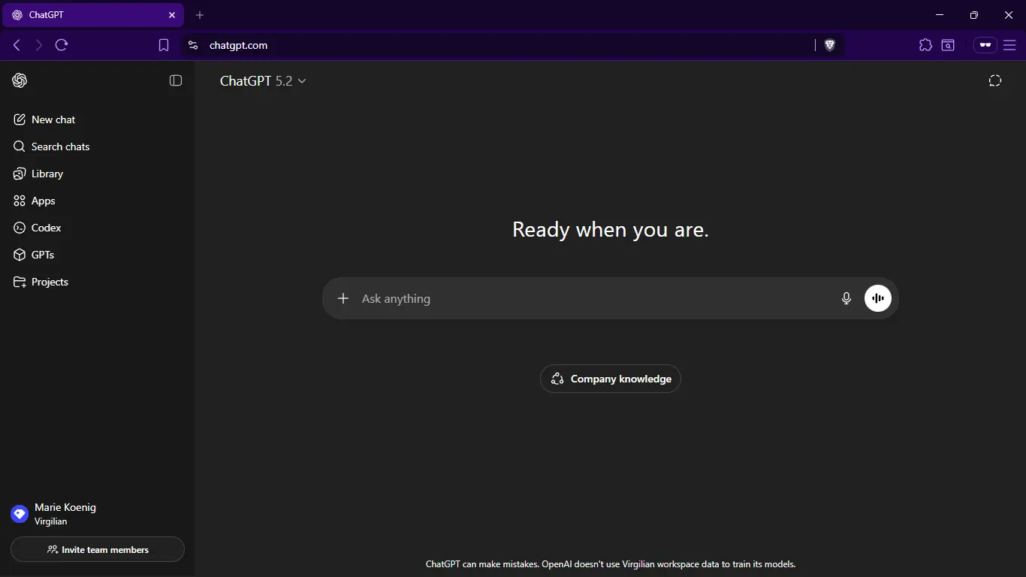Open the GPTs page
Viewport: 1026px width, 577px height.
coord(98,255)
